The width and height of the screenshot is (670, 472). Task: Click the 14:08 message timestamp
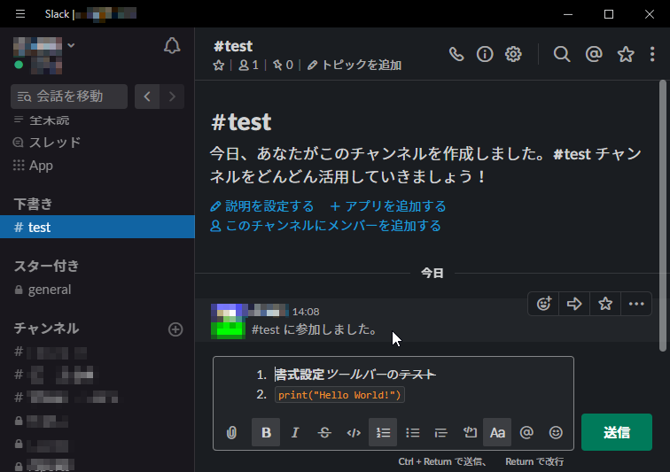306,312
